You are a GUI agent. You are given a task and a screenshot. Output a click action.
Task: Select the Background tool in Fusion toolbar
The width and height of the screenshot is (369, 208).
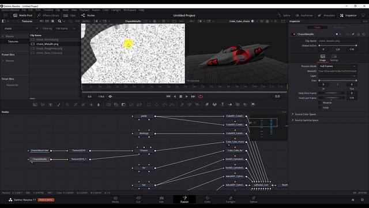(35, 105)
